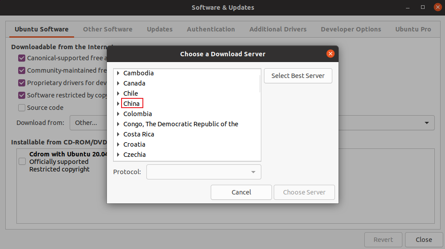The width and height of the screenshot is (445, 249).
Task: Expand the Cambodia server list
Action: tap(118, 73)
